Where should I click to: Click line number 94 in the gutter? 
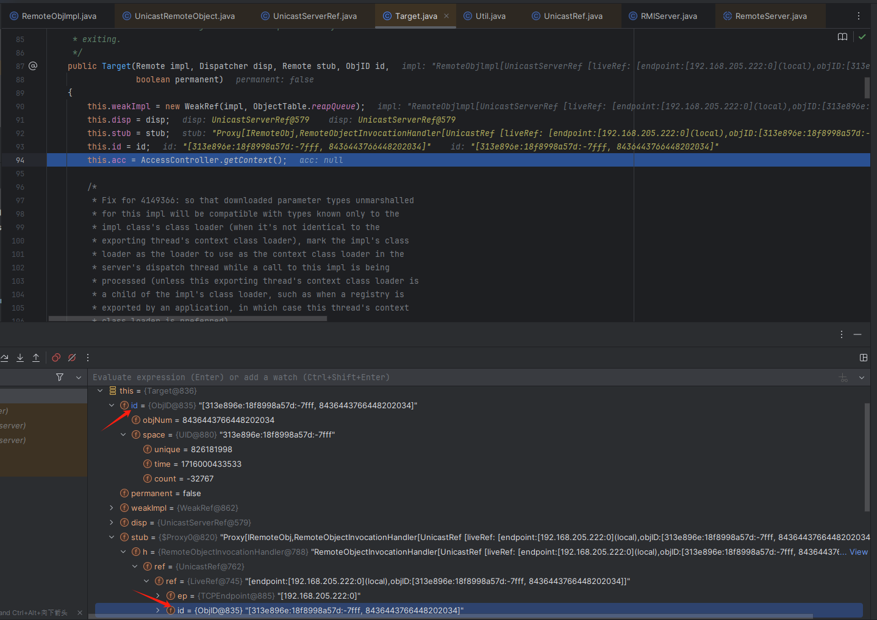[20, 160]
